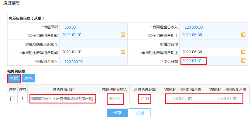The width and height of the screenshot is (251, 119).
Task: Edit the 合同租金总收入 field
Action: [214, 27]
